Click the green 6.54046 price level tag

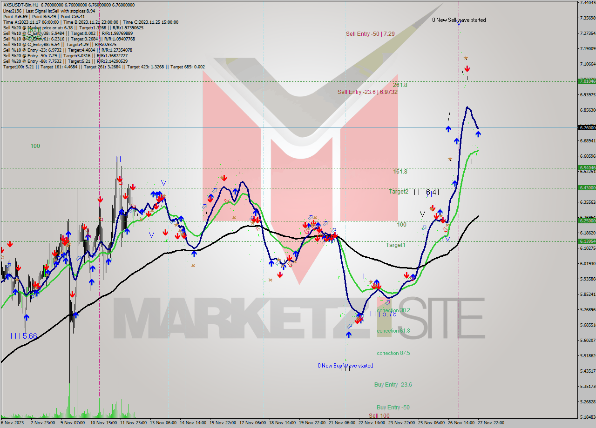[587, 167]
